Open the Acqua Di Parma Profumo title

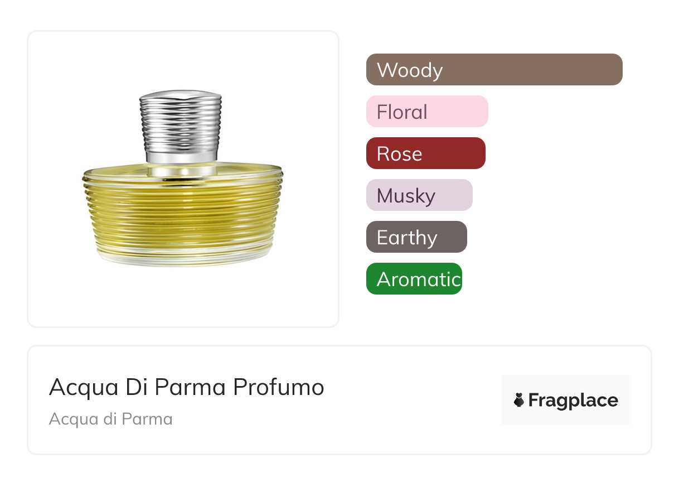(186, 387)
